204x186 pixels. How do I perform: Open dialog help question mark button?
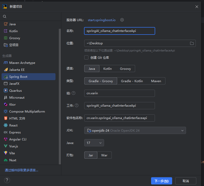(7, 180)
